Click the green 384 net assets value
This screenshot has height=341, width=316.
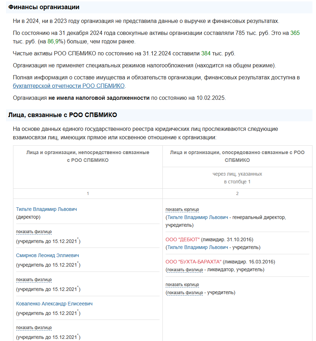[206, 54]
